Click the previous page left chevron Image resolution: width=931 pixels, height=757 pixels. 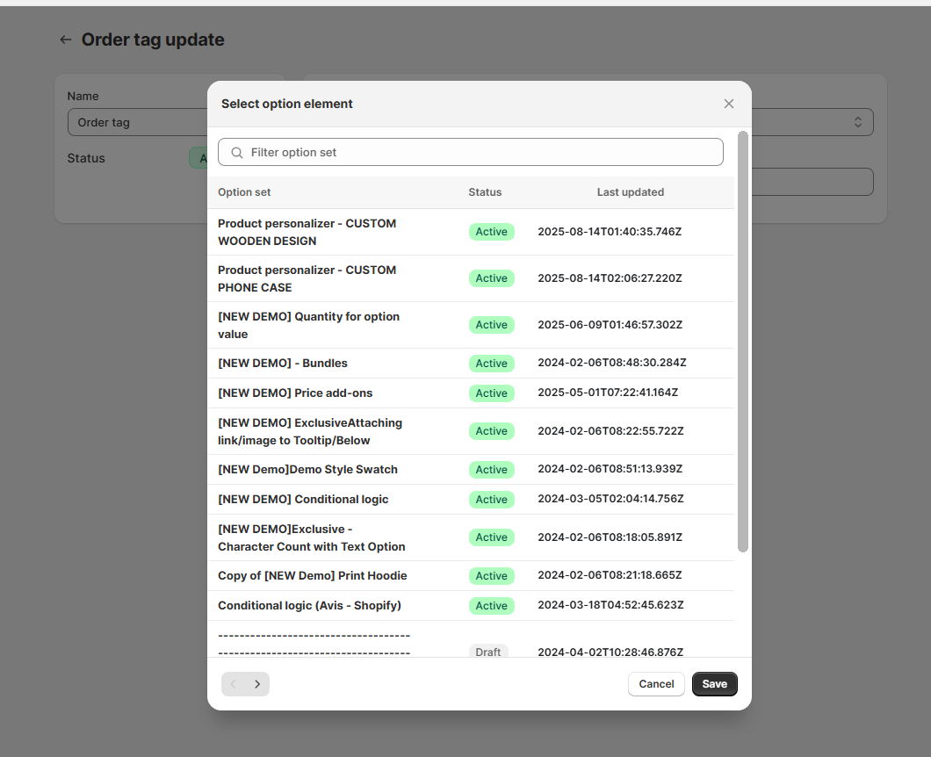click(x=234, y=684)
